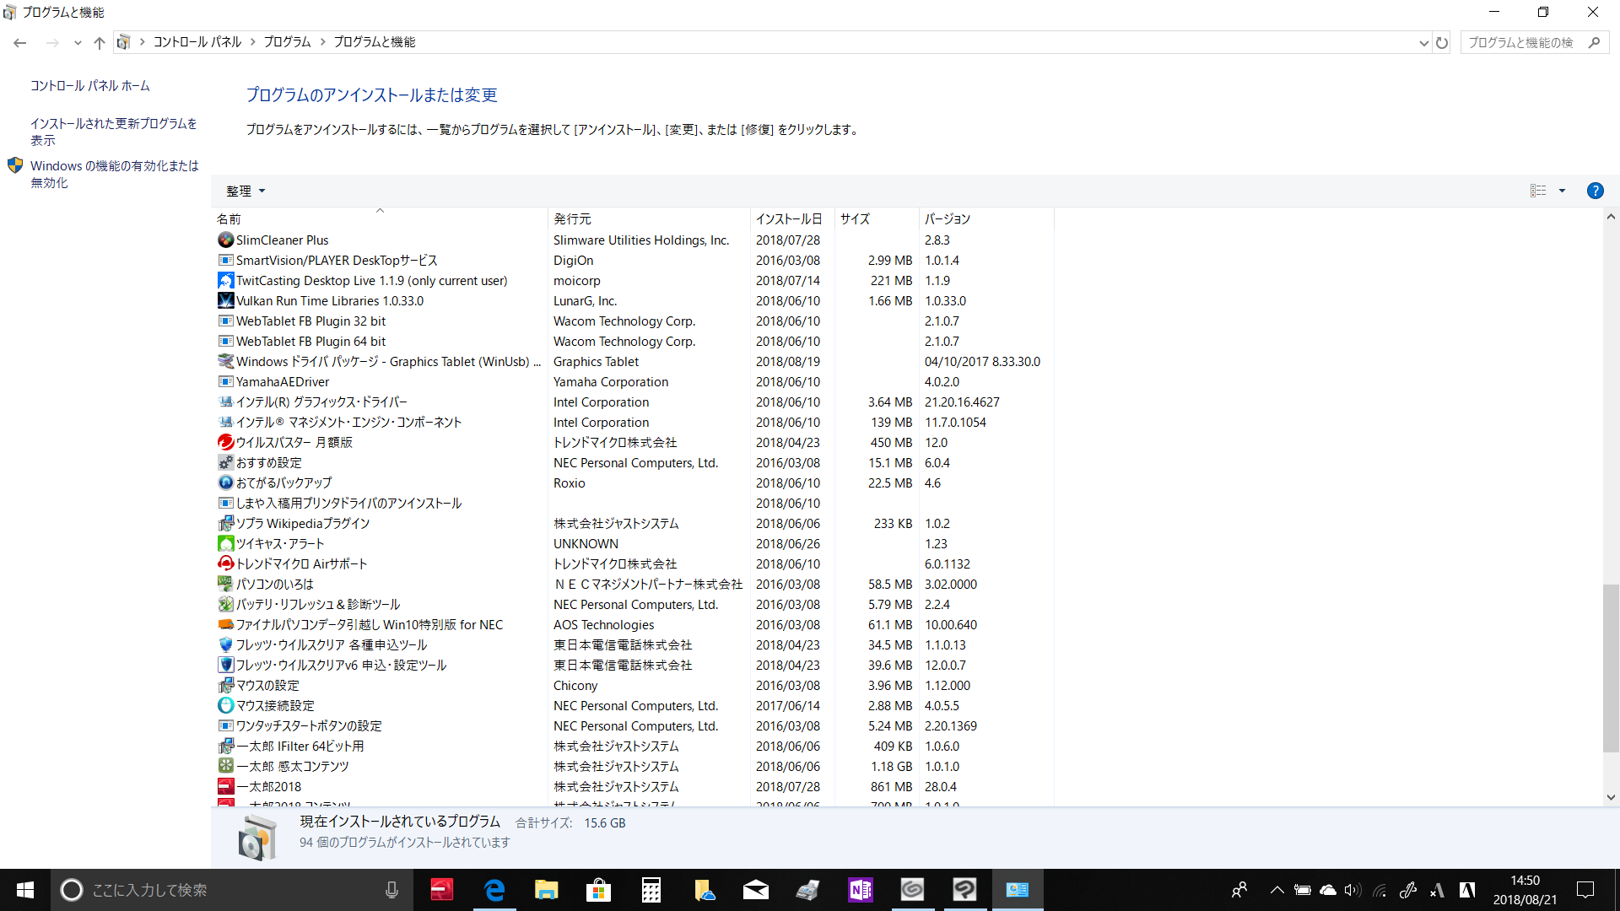Sort by 発行元 column header
Screen dimensions: 1620x911
pos(572,218)
